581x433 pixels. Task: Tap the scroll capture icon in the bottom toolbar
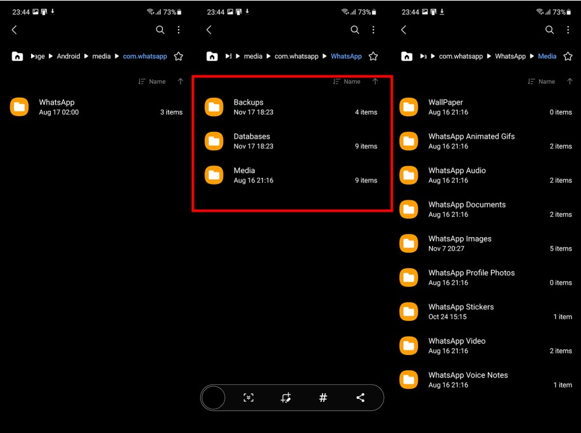point(248,397)
